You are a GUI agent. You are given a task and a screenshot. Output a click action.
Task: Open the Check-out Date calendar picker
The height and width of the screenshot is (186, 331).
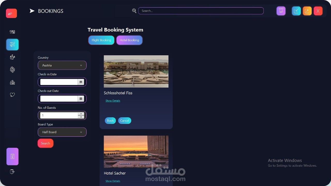(81, 99)
